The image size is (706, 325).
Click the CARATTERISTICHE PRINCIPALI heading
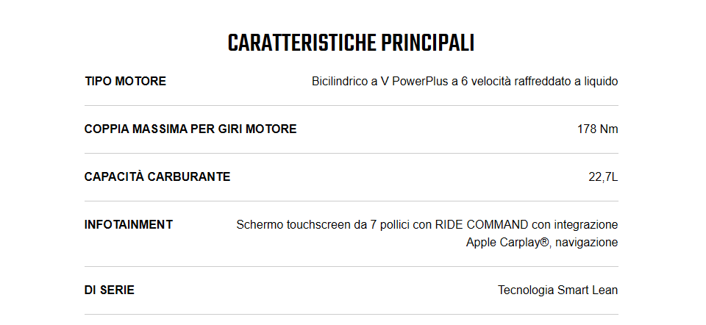[351, 43]
